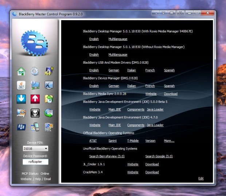Click the Edit link at bottom right
The height and width of the screenshot is (196, 226).
(201, 178)
